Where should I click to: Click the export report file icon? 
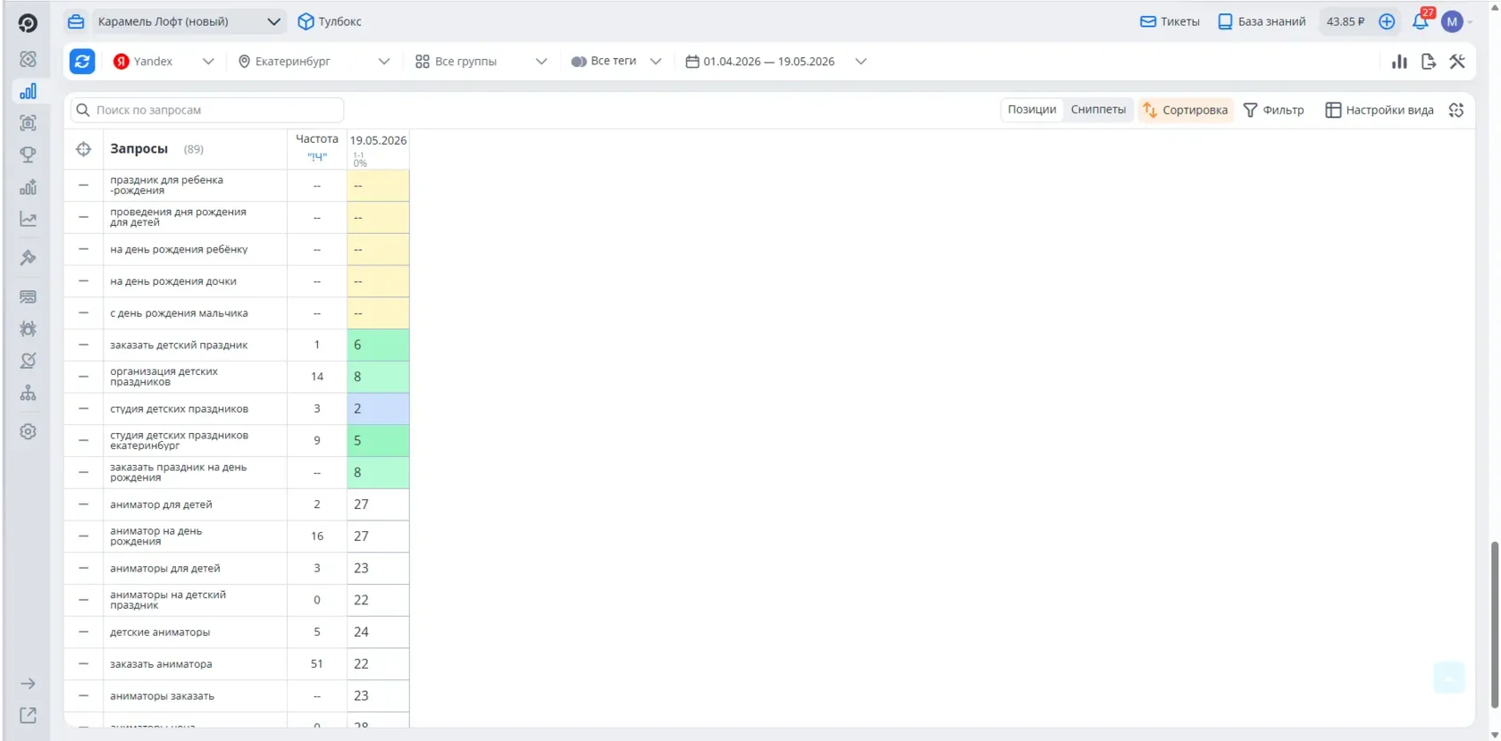1428,62
